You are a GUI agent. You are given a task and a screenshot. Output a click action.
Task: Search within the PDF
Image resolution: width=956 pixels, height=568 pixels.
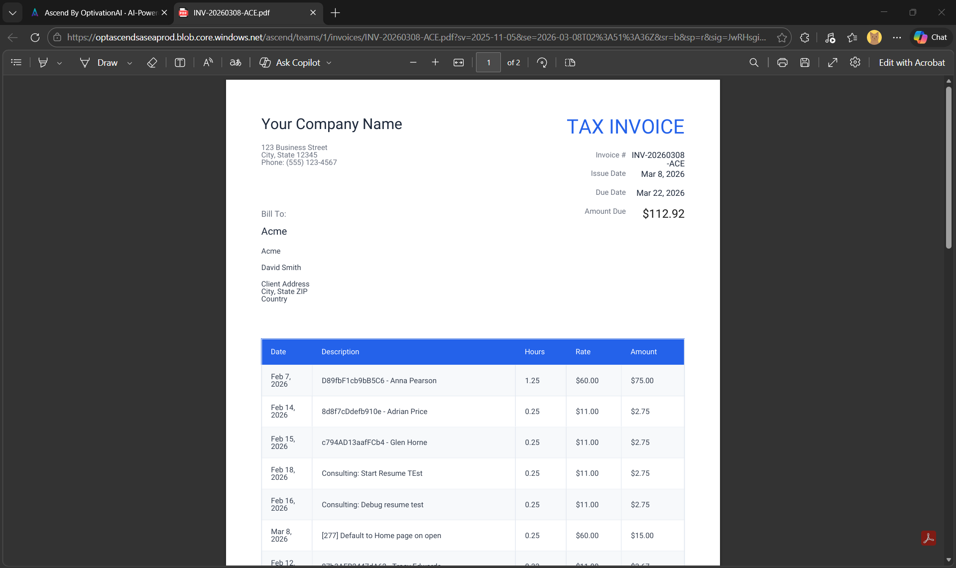coord(754,62)
